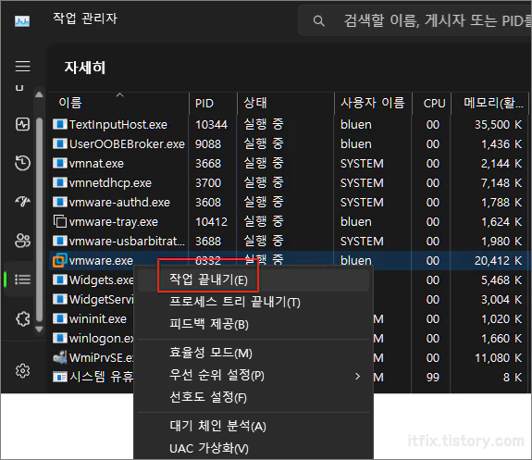532x460 pixels.
Task: Select the vmware-authd.exe row name
Action: [119, 203]
